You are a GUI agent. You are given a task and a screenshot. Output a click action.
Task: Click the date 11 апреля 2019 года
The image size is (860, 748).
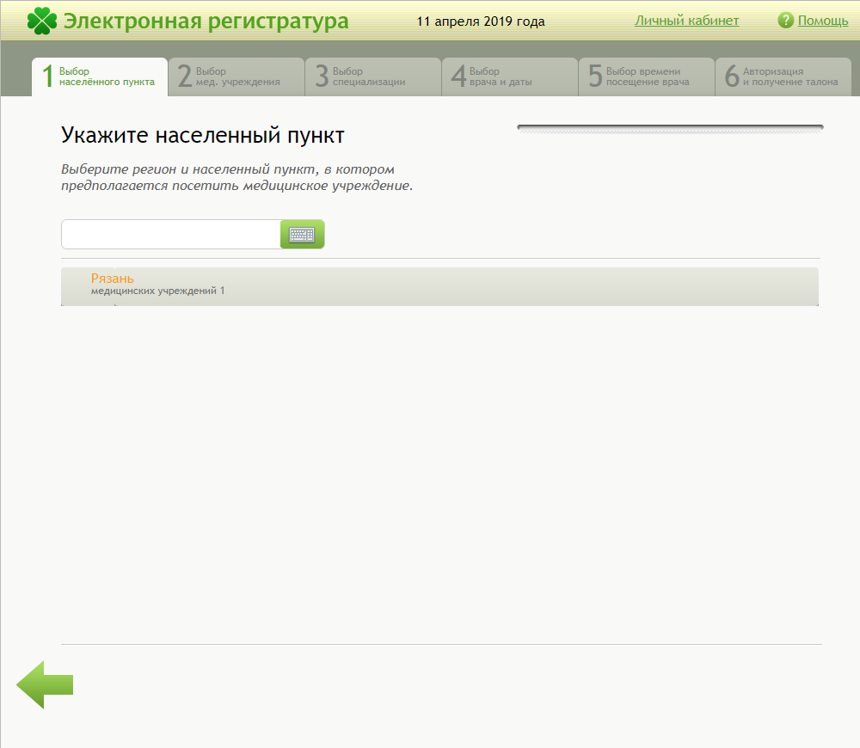click(x=481, y=21)
